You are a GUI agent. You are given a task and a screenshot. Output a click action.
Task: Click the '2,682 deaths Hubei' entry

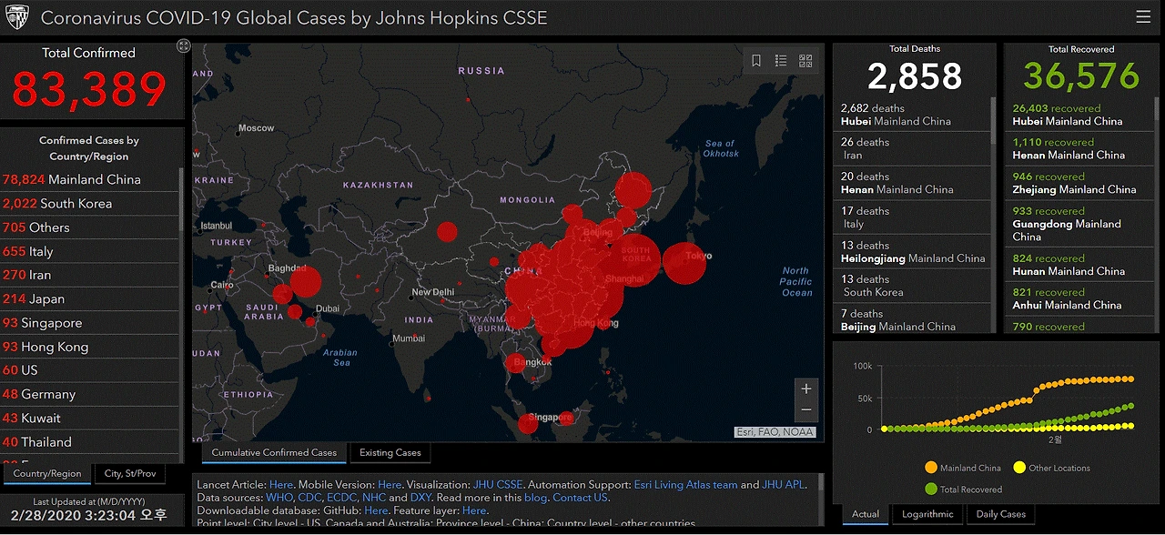pyautogui.click(x=912, y=115)
